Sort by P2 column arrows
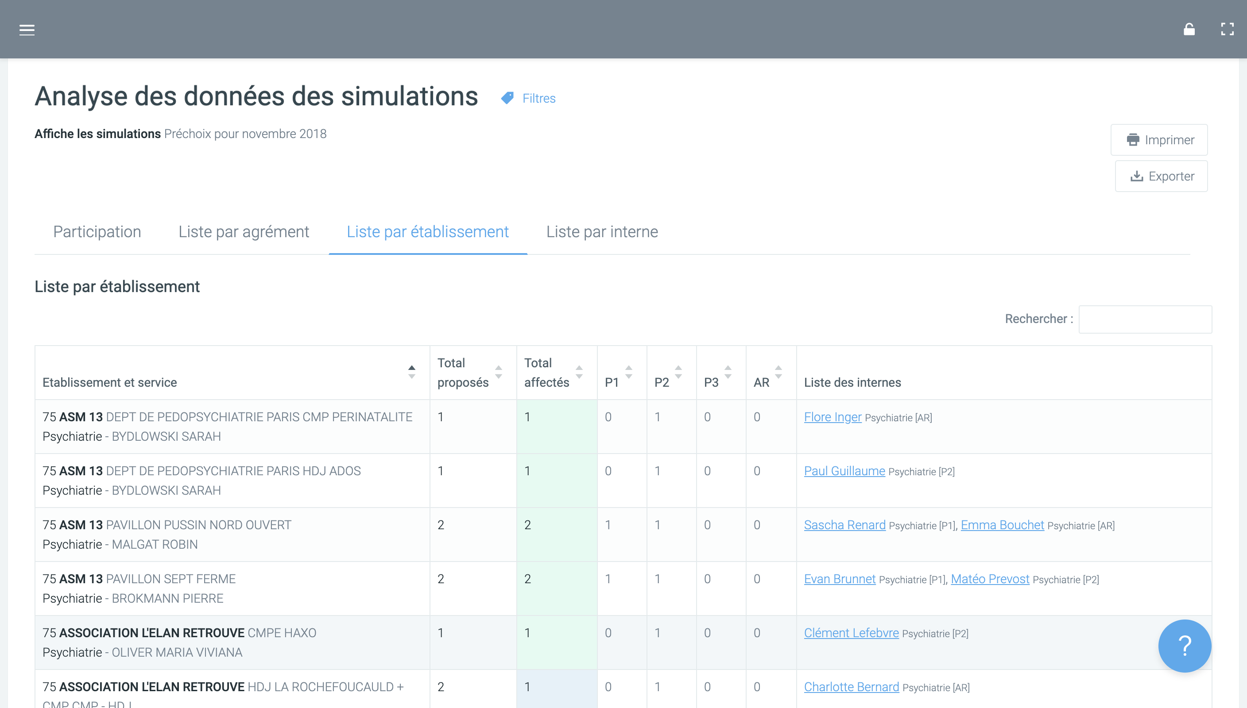 click(678, 373)
